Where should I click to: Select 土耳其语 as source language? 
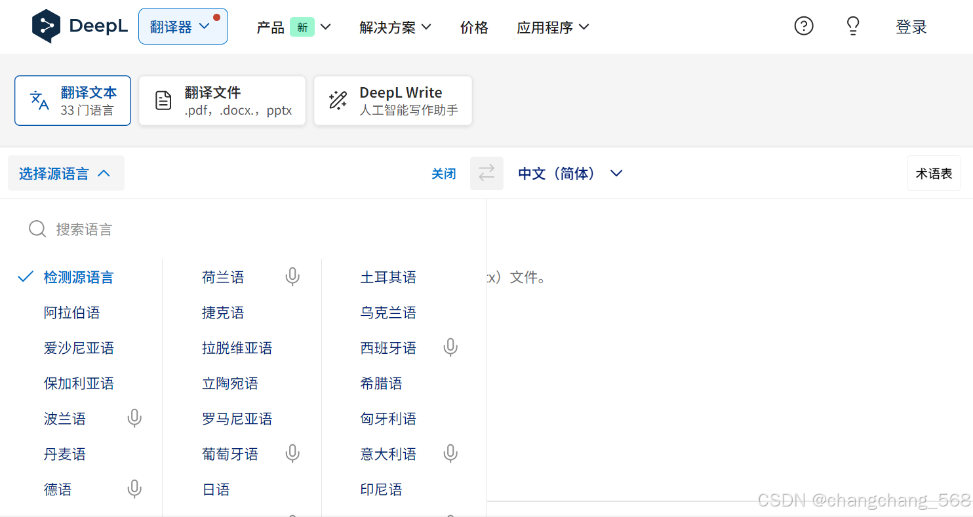[x=388, y=277]
